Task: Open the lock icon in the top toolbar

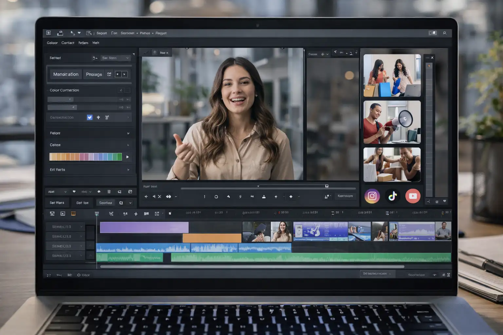Action: click(60, 33)
